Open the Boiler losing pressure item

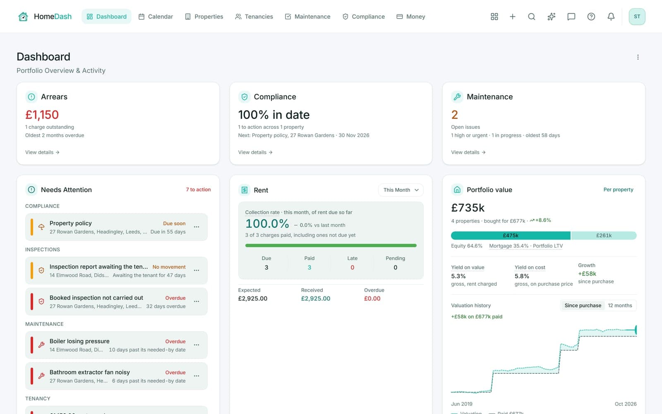click(x=116, y=345)
